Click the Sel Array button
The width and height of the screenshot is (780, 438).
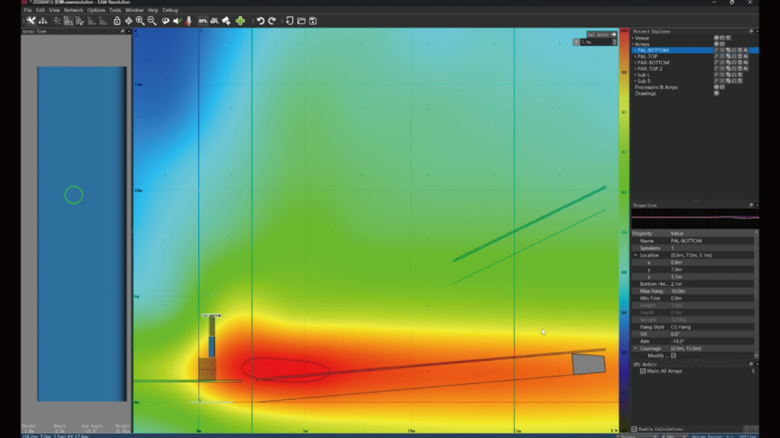click(602, 35)
